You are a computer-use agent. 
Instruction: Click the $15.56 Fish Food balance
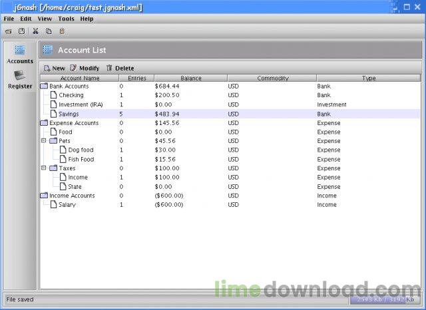tap(165, 160)
